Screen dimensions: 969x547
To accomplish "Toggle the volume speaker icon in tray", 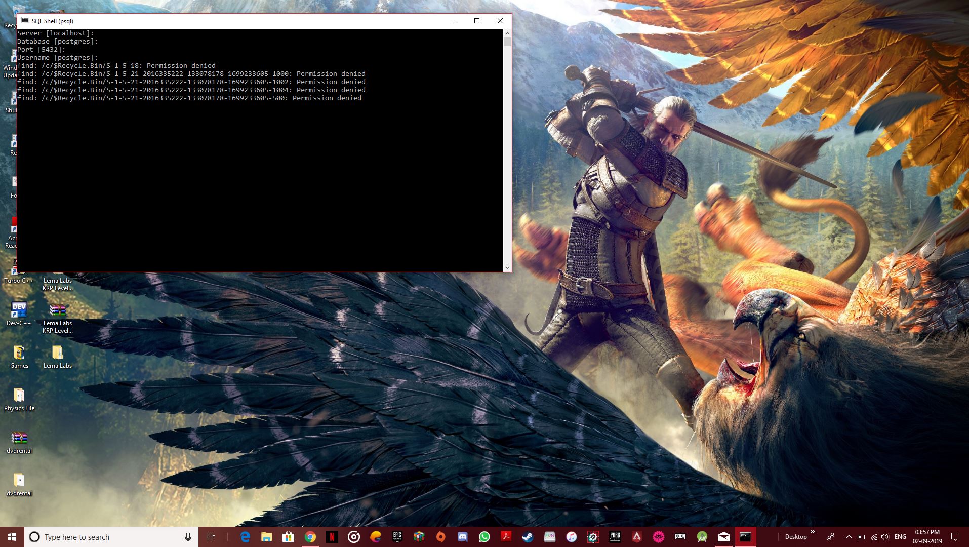I will [885, 537].
